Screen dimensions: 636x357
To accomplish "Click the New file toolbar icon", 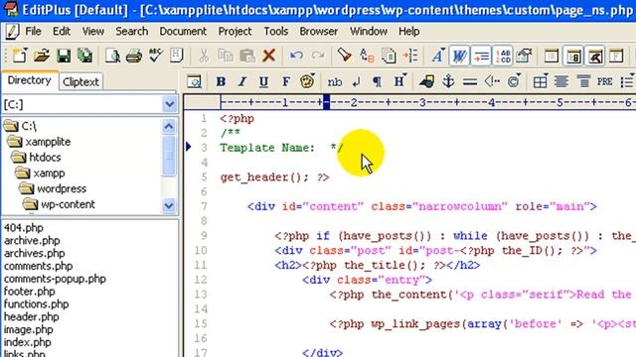I will pos(19,56).
